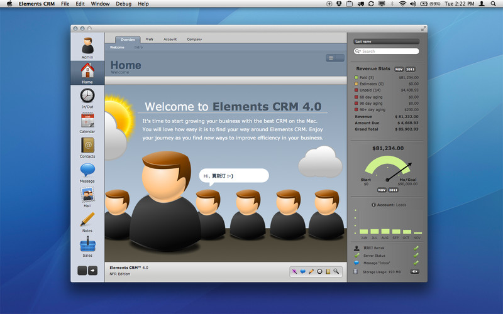The width and height of the screenshot is (503, 314).
Task: Switch to the Prefs tab
Action: [150, 39]
